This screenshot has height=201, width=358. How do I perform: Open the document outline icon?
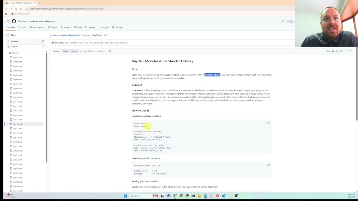[350, 51]
